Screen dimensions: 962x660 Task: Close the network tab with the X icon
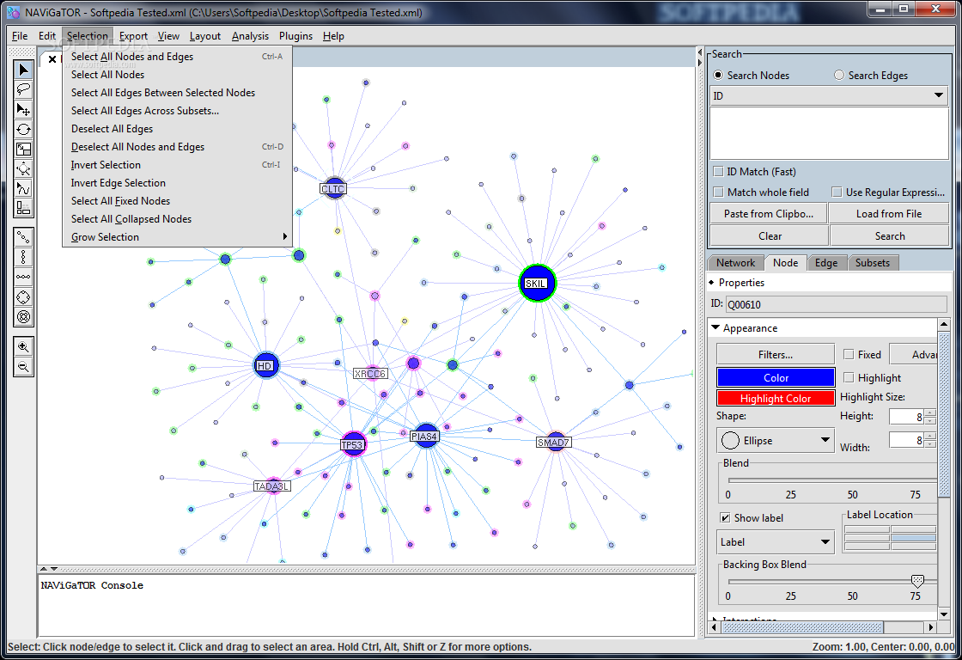[x=52, y=59]
